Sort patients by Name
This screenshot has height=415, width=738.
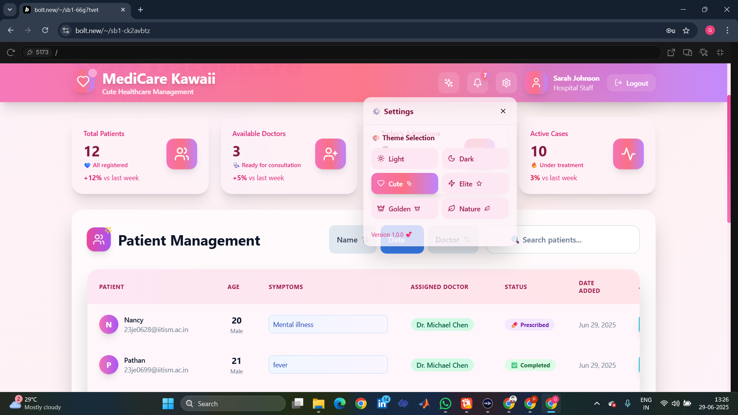pos(347,240)
